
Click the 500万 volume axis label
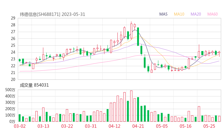(10, 90)
